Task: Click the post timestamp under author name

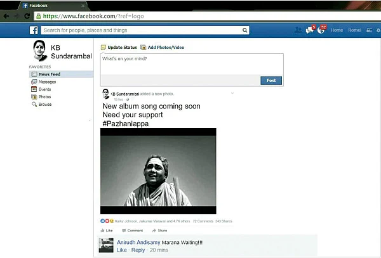Action: click(x=118, y=100)
